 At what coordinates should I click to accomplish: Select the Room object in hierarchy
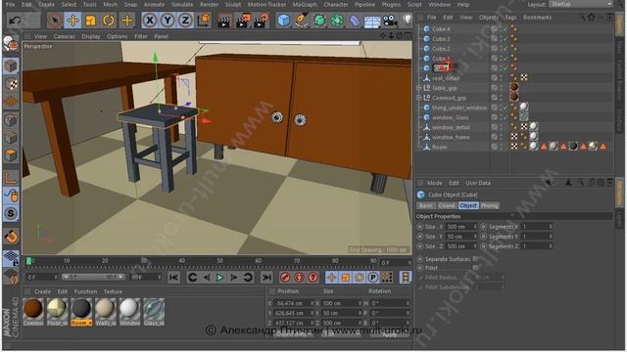(x=439, y=147)
